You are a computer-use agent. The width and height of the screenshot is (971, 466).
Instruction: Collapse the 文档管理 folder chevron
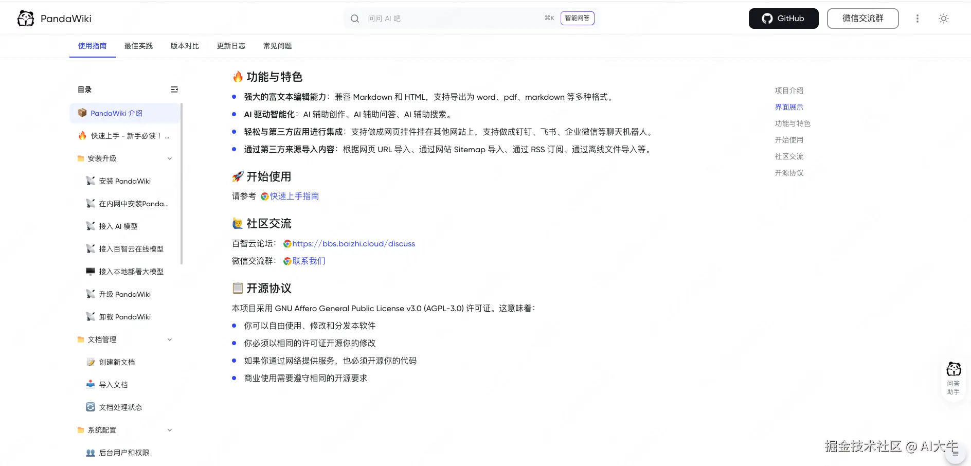(x=170, y=339)
